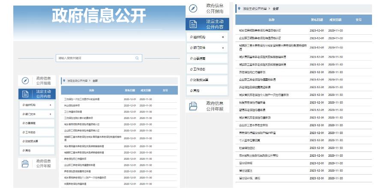Expand 部门文件 plus sign in small sidebar

(50, 114)
